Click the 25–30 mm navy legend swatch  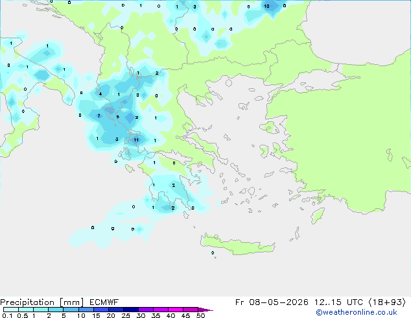pos(131,310)
